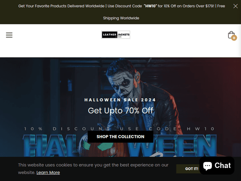The height and width of the screenshot is (181, 241).
Task: Dismiss the announcement bar with X
Action: (236, 6)
